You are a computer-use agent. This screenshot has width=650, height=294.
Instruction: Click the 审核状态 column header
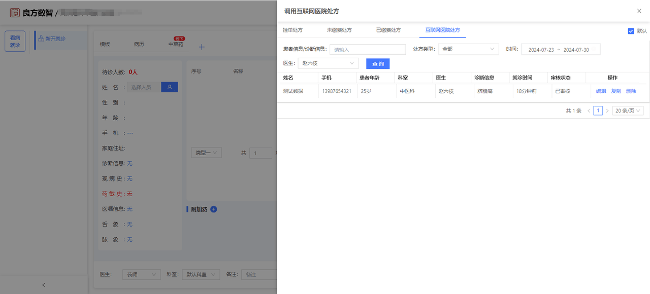tap(561, 78)
